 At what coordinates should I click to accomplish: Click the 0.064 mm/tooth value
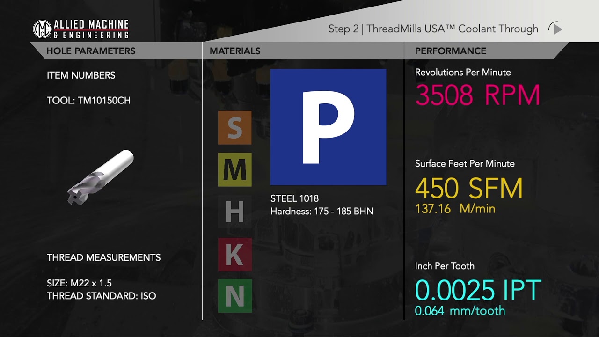[x=460, y=311]
